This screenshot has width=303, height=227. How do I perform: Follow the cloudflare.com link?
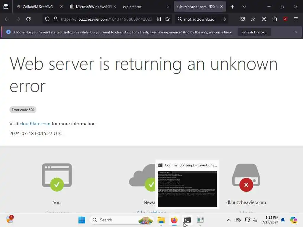(x=35, y=124)
